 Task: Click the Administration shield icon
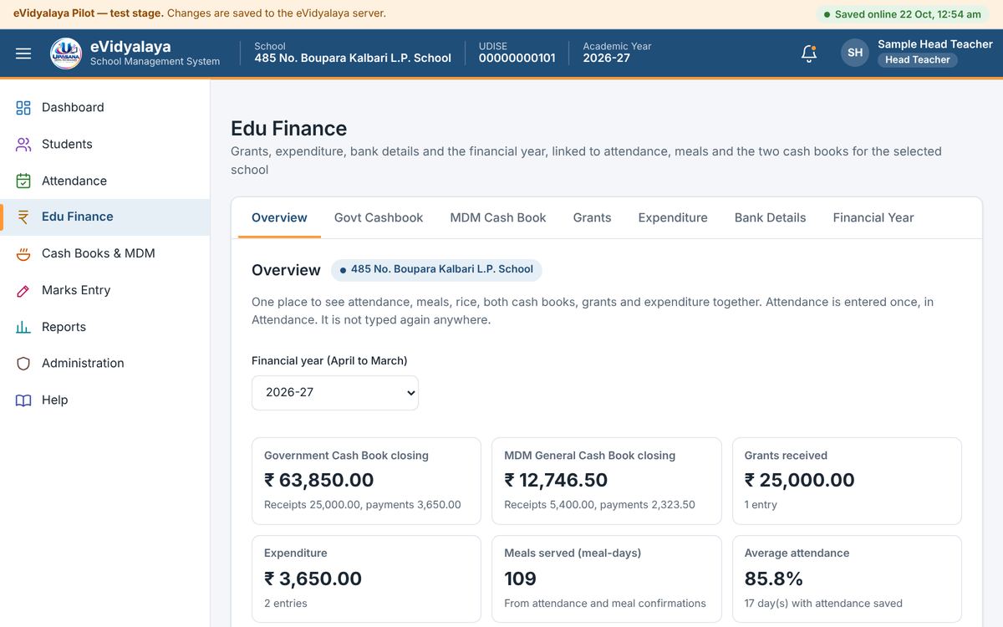click(23, 364)
